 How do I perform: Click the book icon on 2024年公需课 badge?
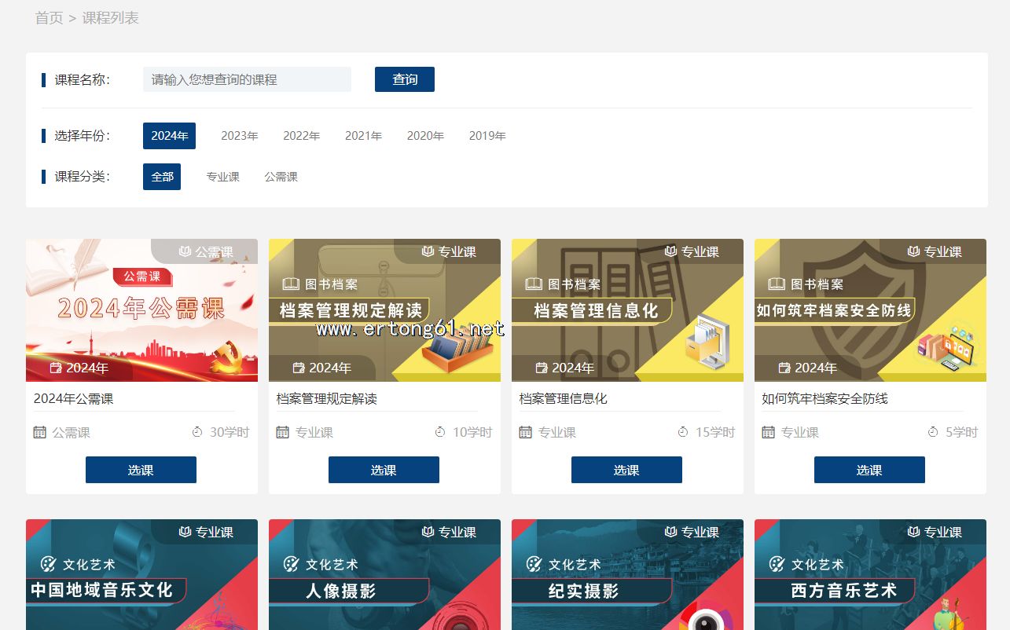[185, 252]
